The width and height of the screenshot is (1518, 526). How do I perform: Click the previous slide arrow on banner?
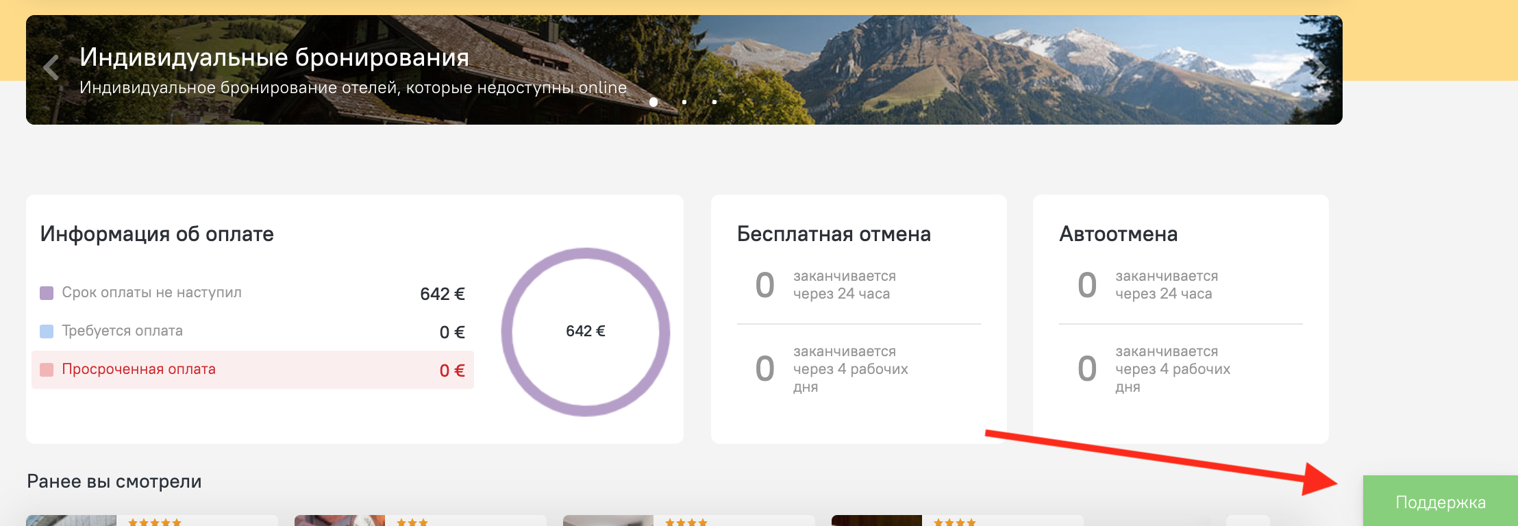coord(51,68)
